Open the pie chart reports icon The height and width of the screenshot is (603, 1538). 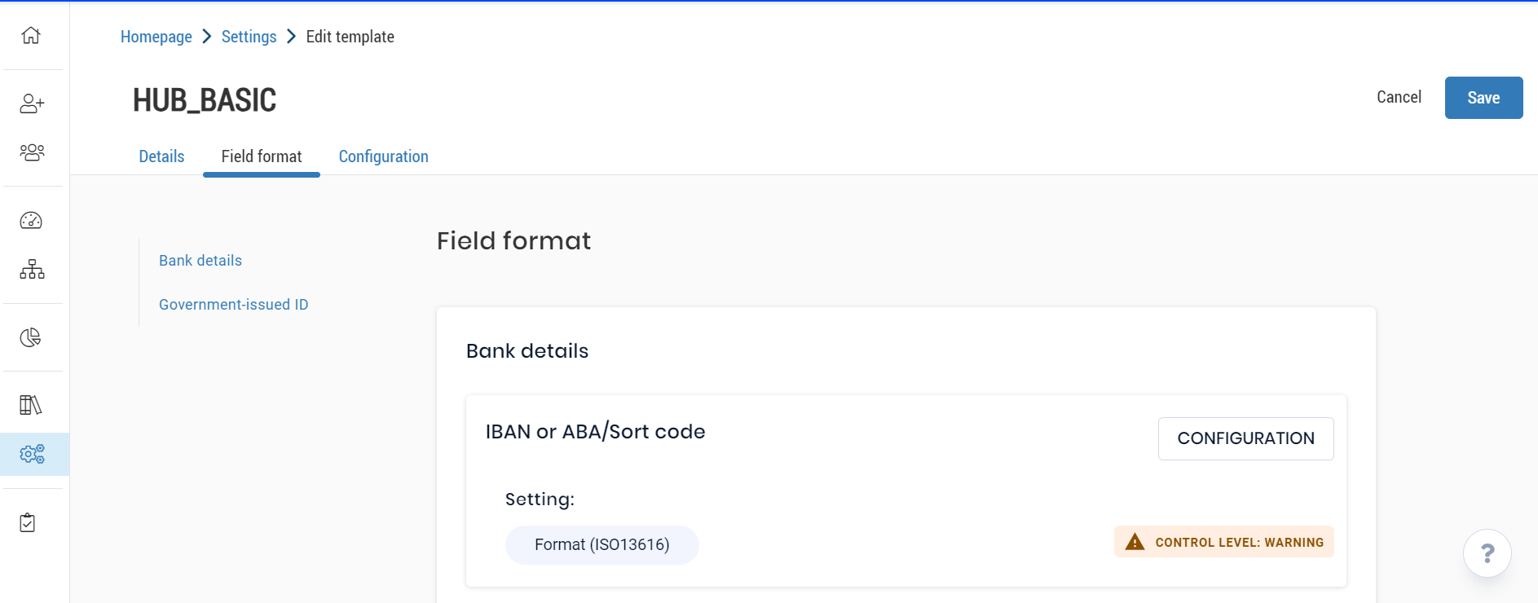tap(31, 337)
